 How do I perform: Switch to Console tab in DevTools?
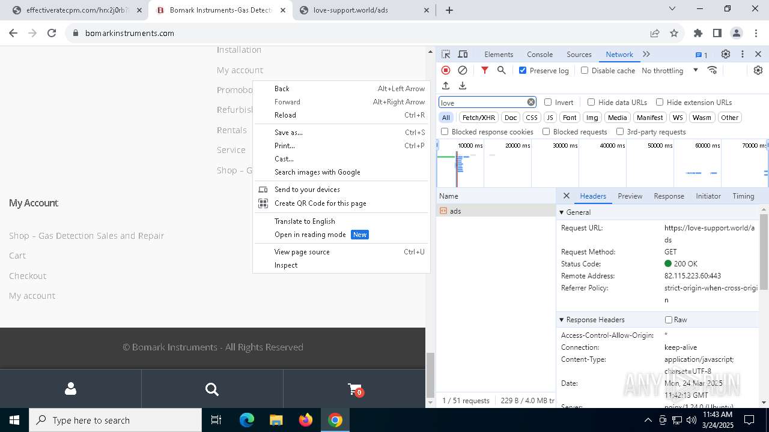click(x=540, y=54)
